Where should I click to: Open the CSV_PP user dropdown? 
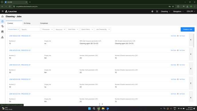191,11
